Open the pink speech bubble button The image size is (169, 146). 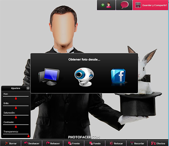[124, 5]
